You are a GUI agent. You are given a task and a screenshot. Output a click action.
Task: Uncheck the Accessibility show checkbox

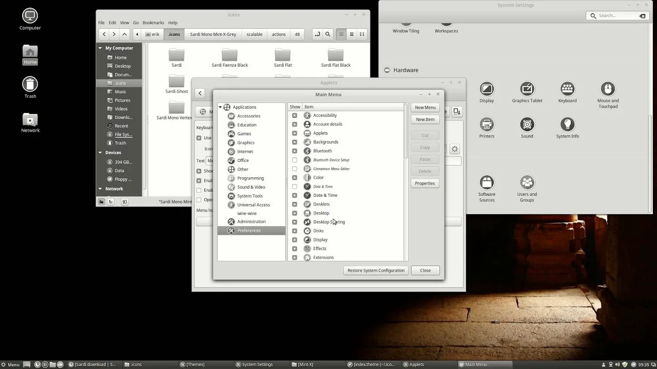(295, 115)
